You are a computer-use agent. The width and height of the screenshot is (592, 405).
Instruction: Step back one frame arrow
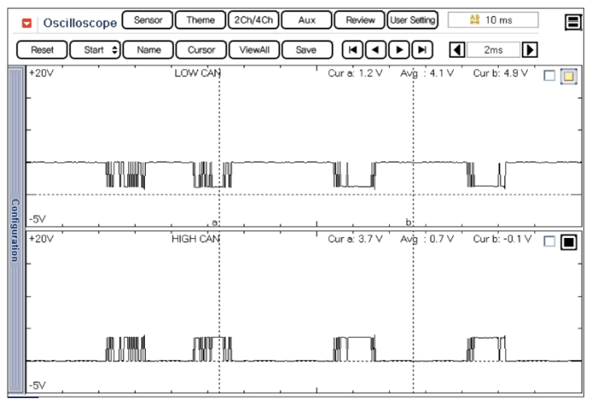point(375,50)
